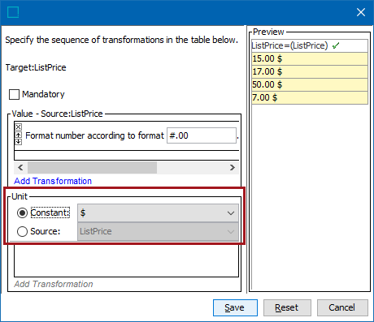The width and height of the screenshot is (374, 322).
Task: Click the horizontal scrollbar thumb
Action: click(92, 168)
